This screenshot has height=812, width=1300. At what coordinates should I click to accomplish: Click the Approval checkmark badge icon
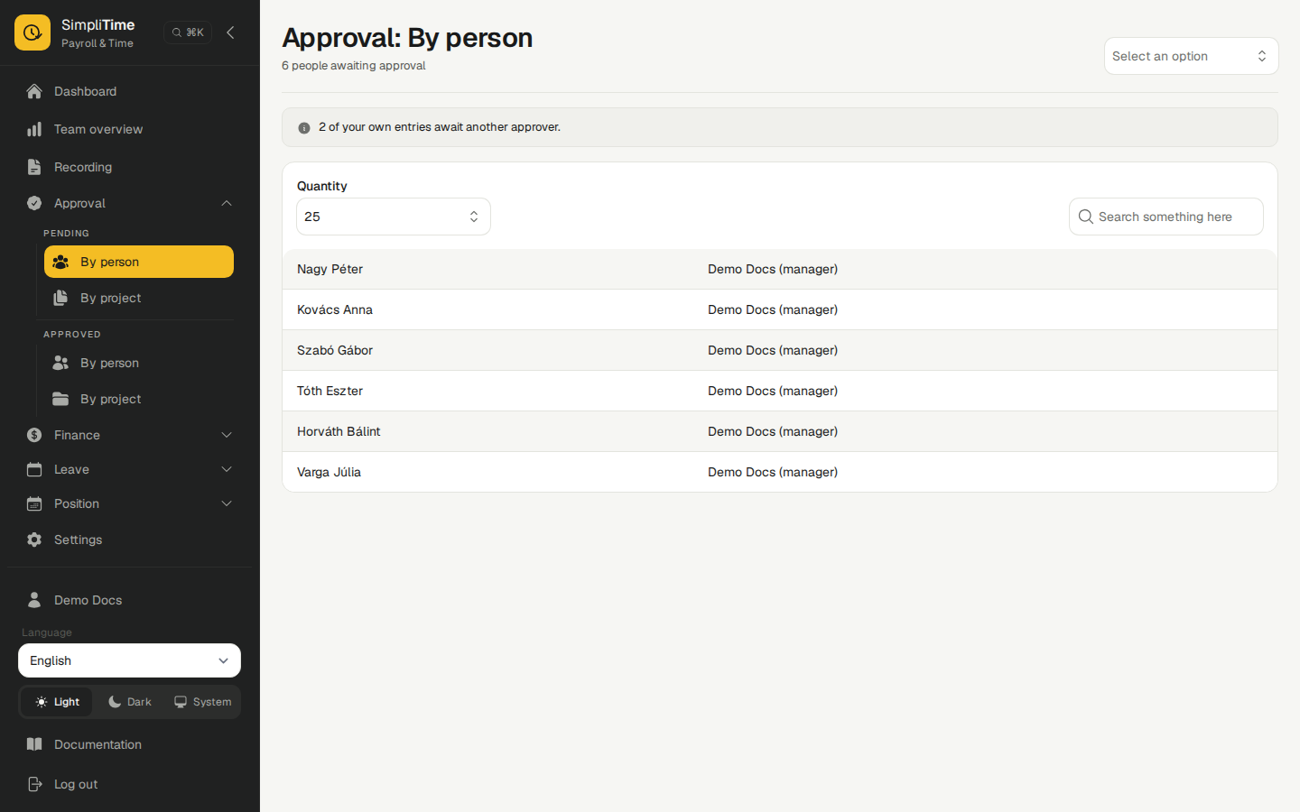tap(34, 203)
